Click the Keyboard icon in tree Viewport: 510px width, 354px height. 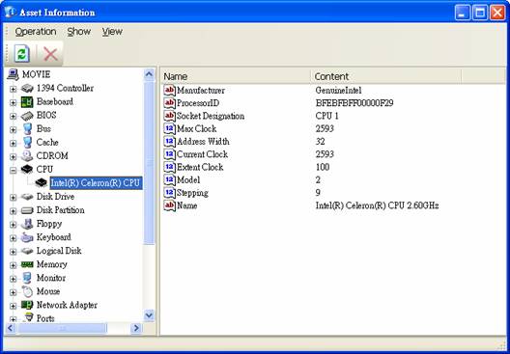27,237
